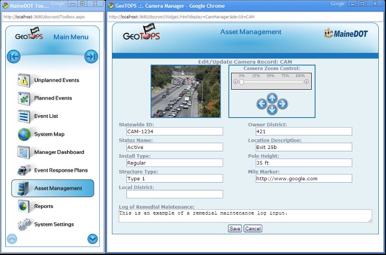The height and width of the screenshot is (255, 386).
Task: Click the Location Description field
Action: click(304, 147)
